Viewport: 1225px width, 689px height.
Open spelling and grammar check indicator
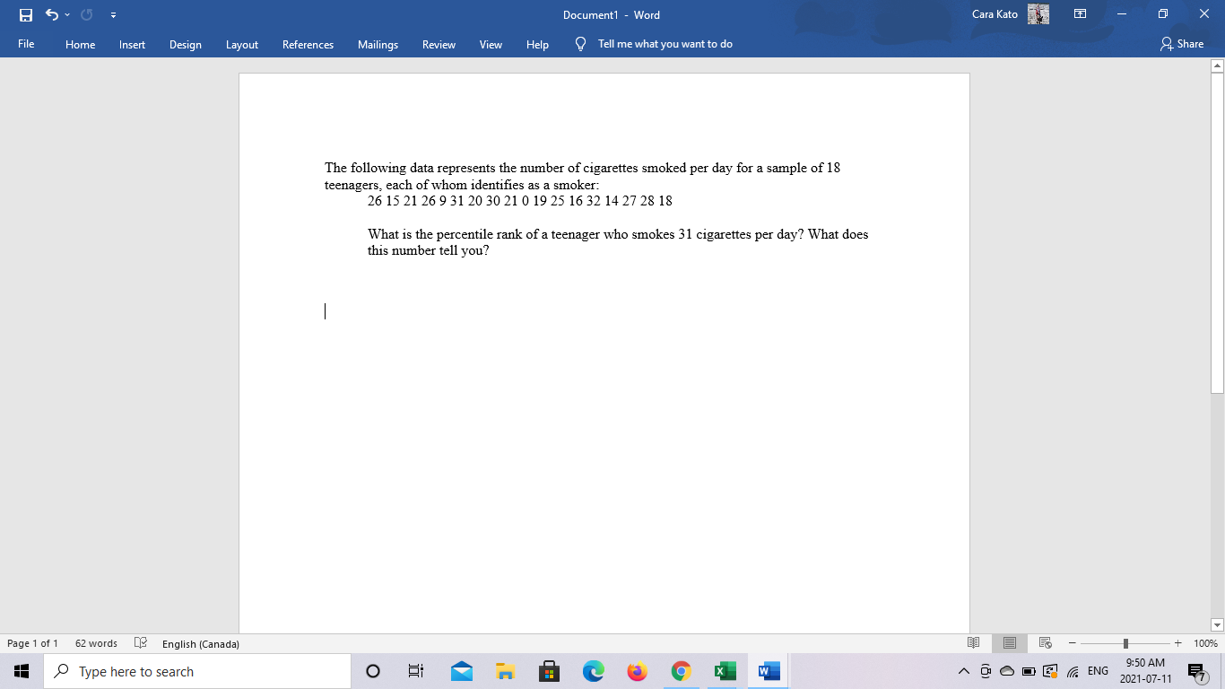140,643
